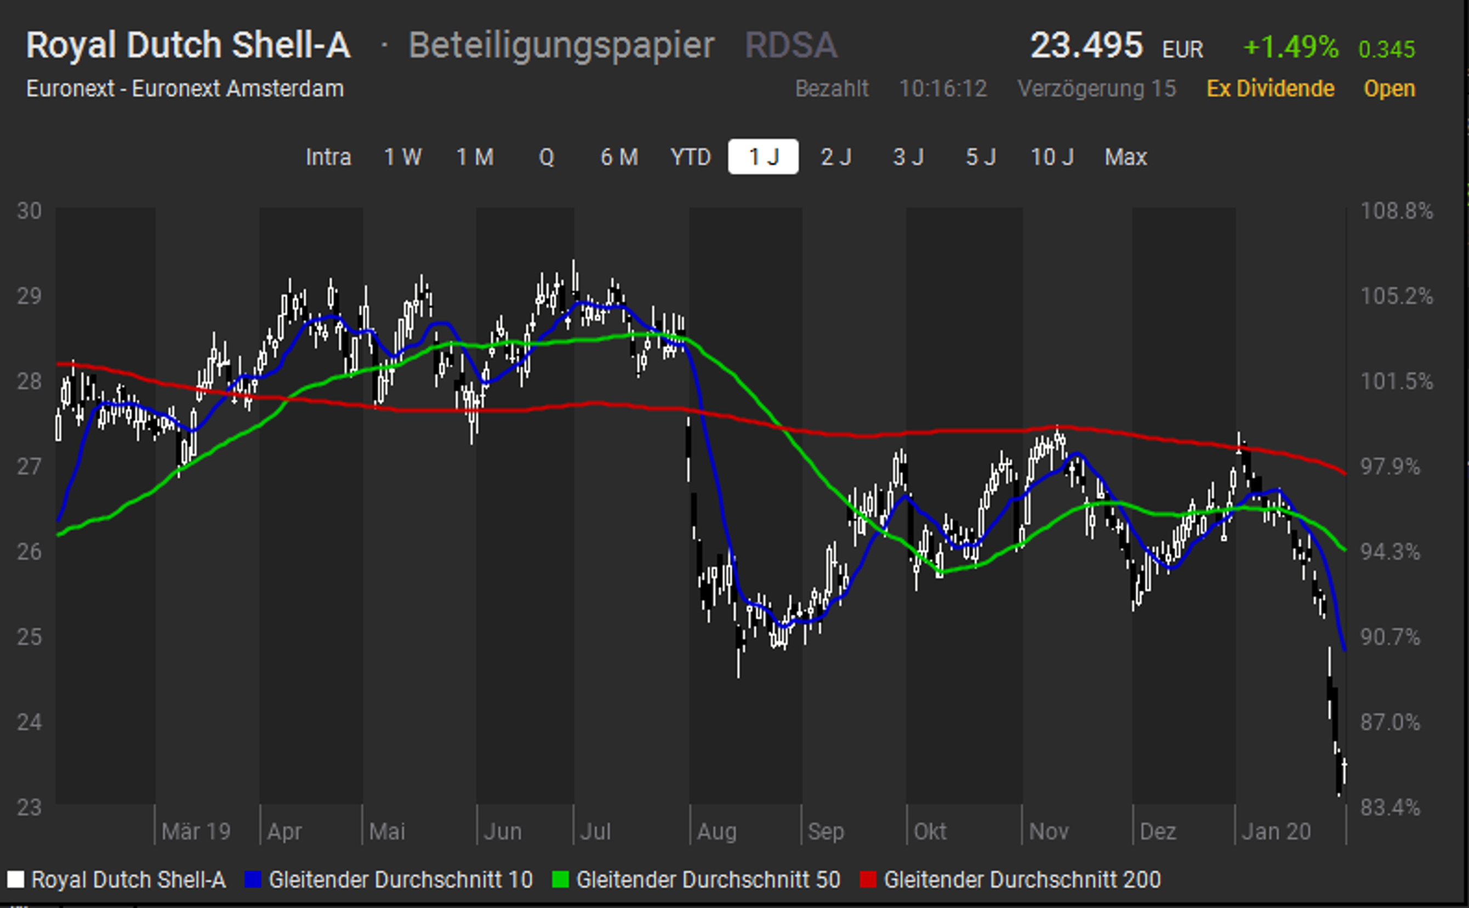1469x908 pixels.
Task: Switch chart to 1 M range
Action: [475, 157]
